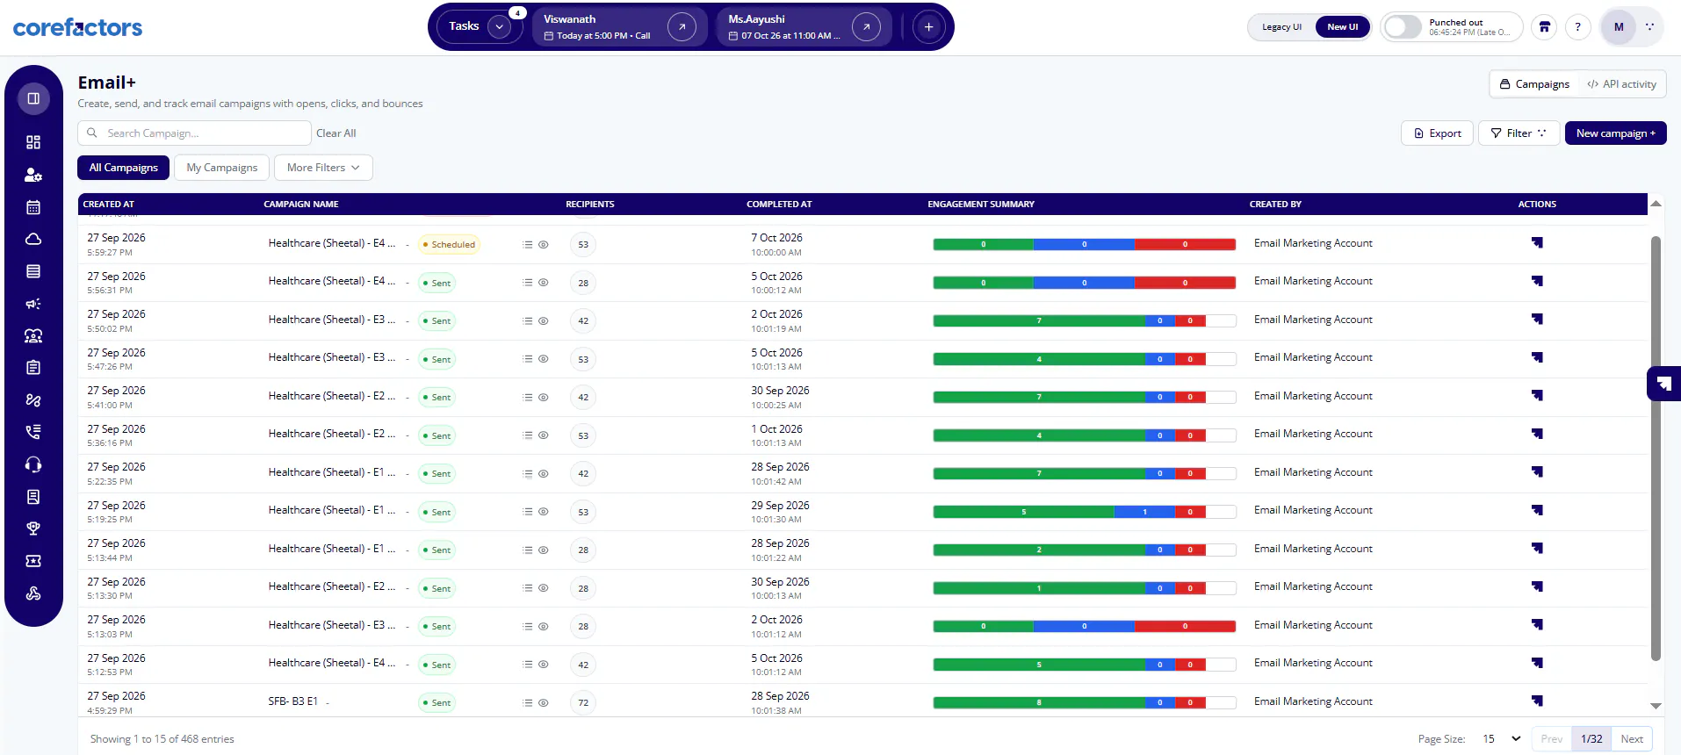View eye icon of 5:50:02 PM campaign
1681x755 pixels.
click(x=544, y=321)
